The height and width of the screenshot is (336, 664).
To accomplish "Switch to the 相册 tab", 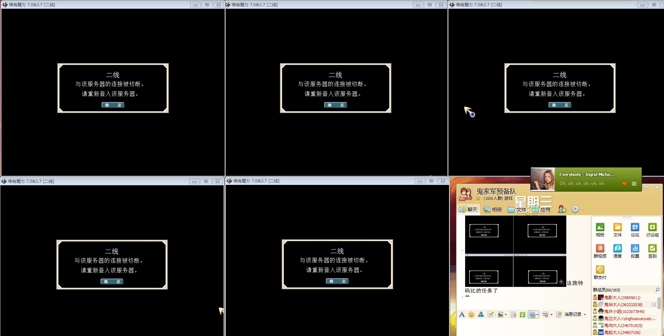I will (x=493, y=209).
